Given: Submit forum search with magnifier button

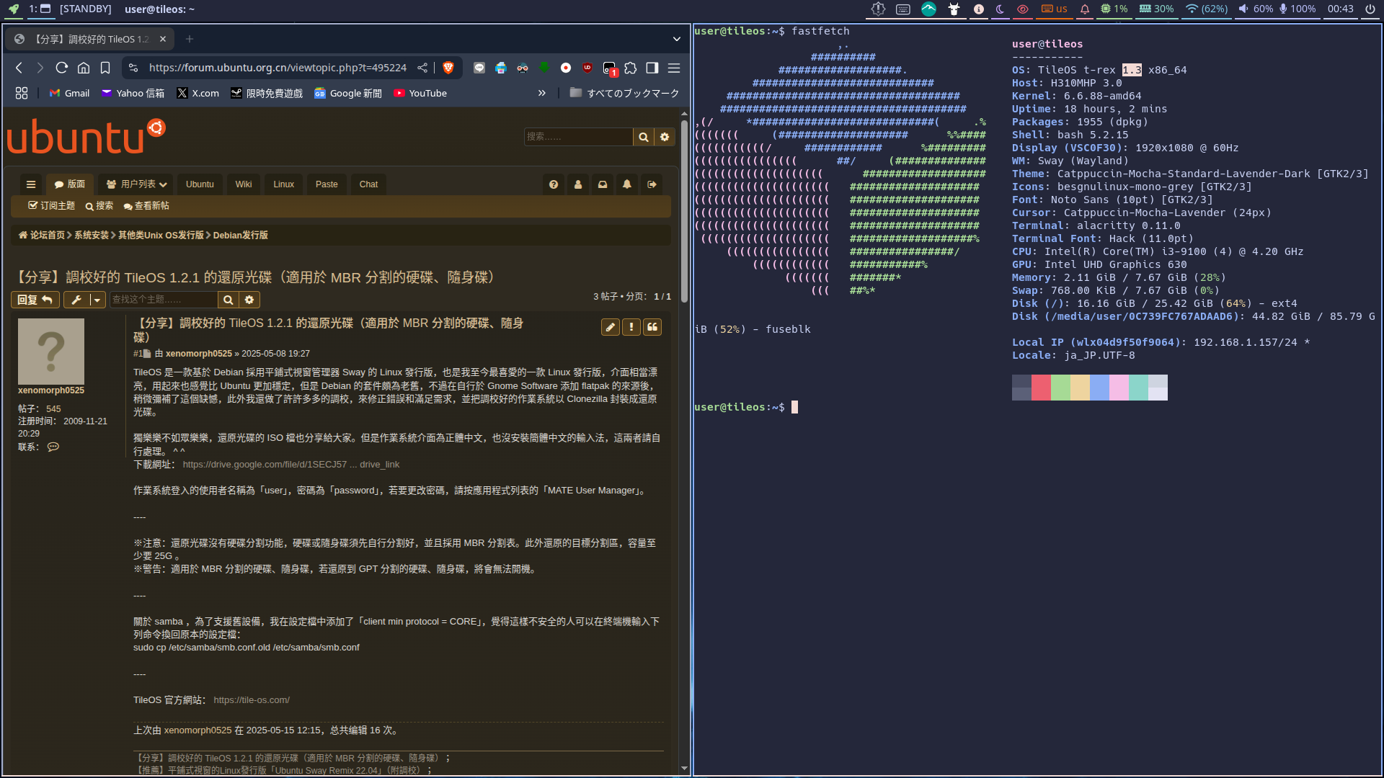Looking at the screenshot, I should pos(643,137).
